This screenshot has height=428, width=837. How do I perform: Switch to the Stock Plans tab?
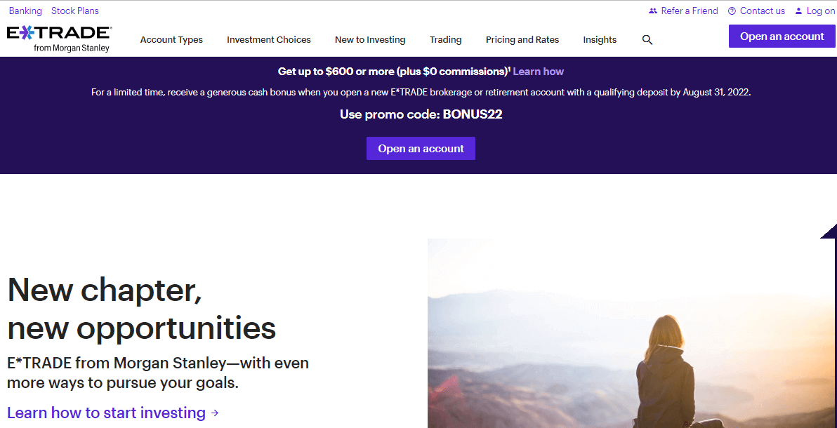(x=74, y=11)
